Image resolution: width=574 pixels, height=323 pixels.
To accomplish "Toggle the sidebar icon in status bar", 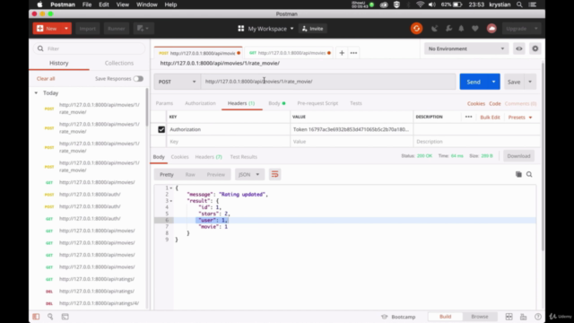I will click(36, 317).
